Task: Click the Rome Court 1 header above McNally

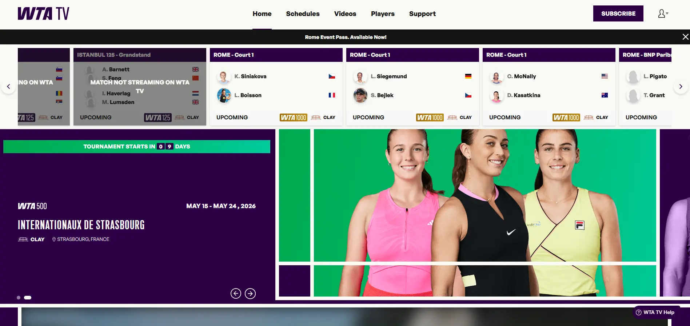Action: [549, 55]
